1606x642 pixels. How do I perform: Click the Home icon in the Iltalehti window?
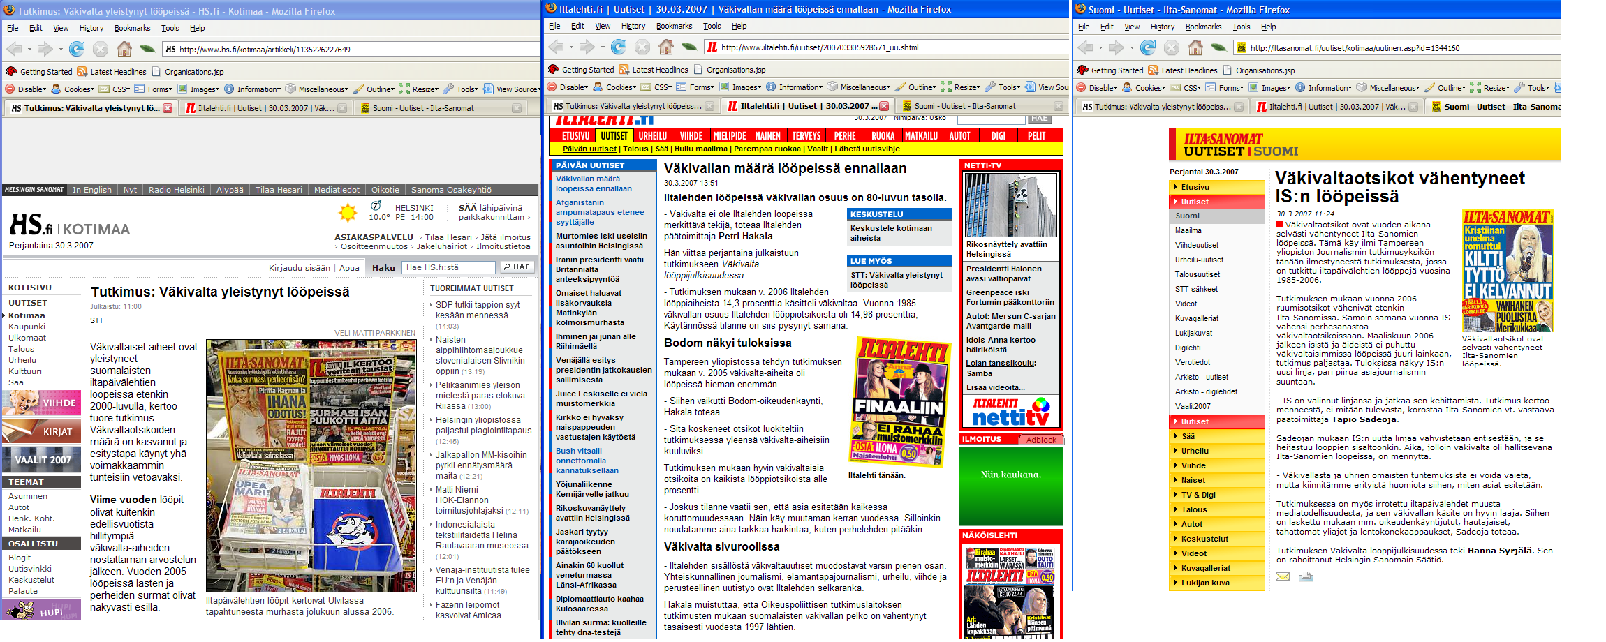(x=666, y=47)
